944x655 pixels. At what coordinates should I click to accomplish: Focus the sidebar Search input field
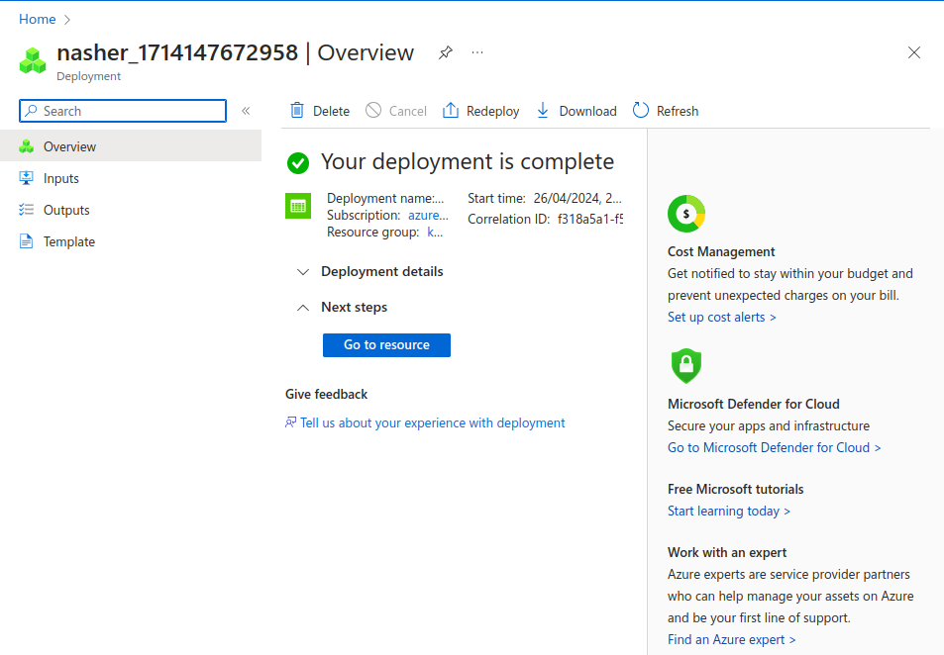131,111
